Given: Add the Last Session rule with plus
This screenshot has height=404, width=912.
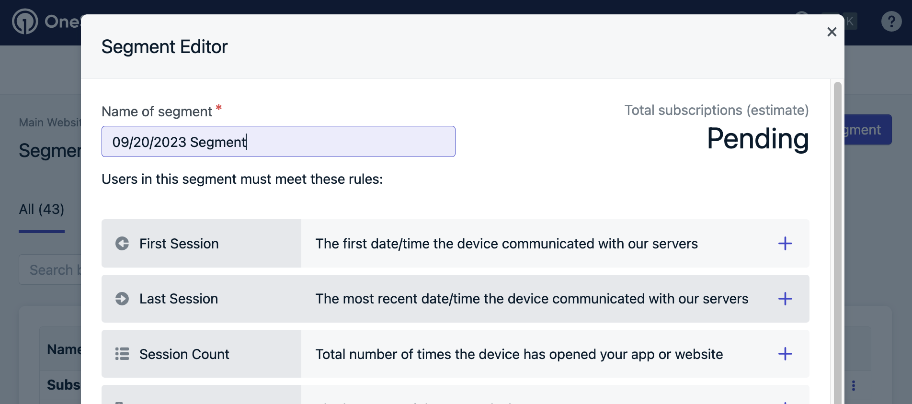Looking at the screenshot, I should [x=785, y=299].
